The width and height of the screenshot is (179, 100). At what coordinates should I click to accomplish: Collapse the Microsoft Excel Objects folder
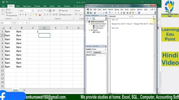[89, 24]
